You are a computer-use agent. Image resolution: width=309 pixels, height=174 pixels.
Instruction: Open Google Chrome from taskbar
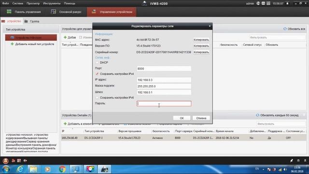(x=62, y=169)
